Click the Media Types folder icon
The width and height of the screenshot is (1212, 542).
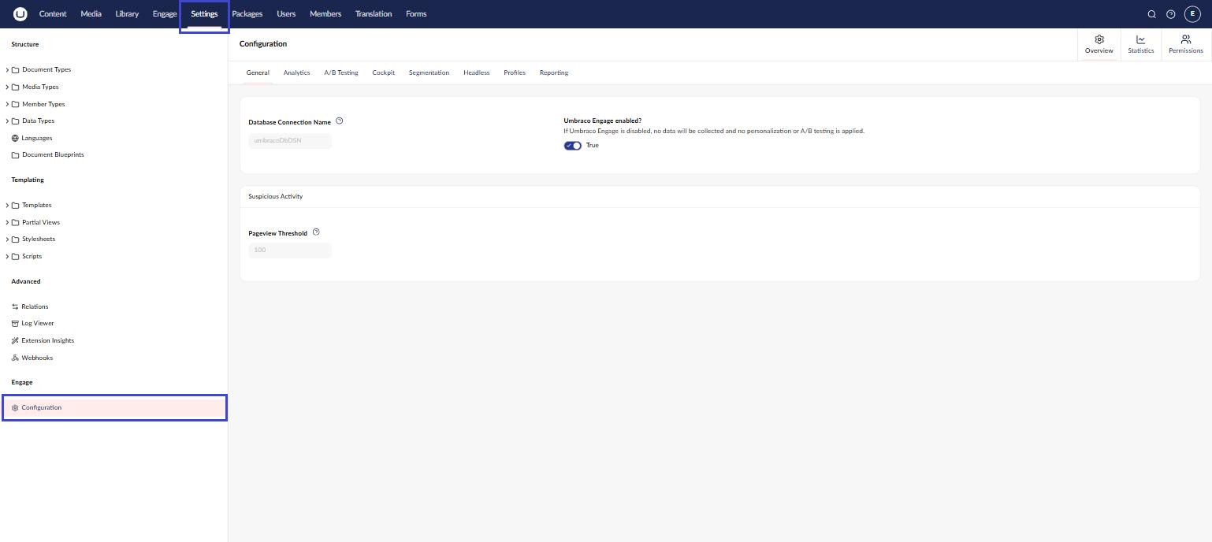tap(15, 87)
